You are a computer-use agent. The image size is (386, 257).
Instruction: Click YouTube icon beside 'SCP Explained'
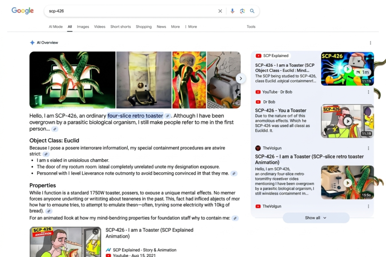click(259, 56)
